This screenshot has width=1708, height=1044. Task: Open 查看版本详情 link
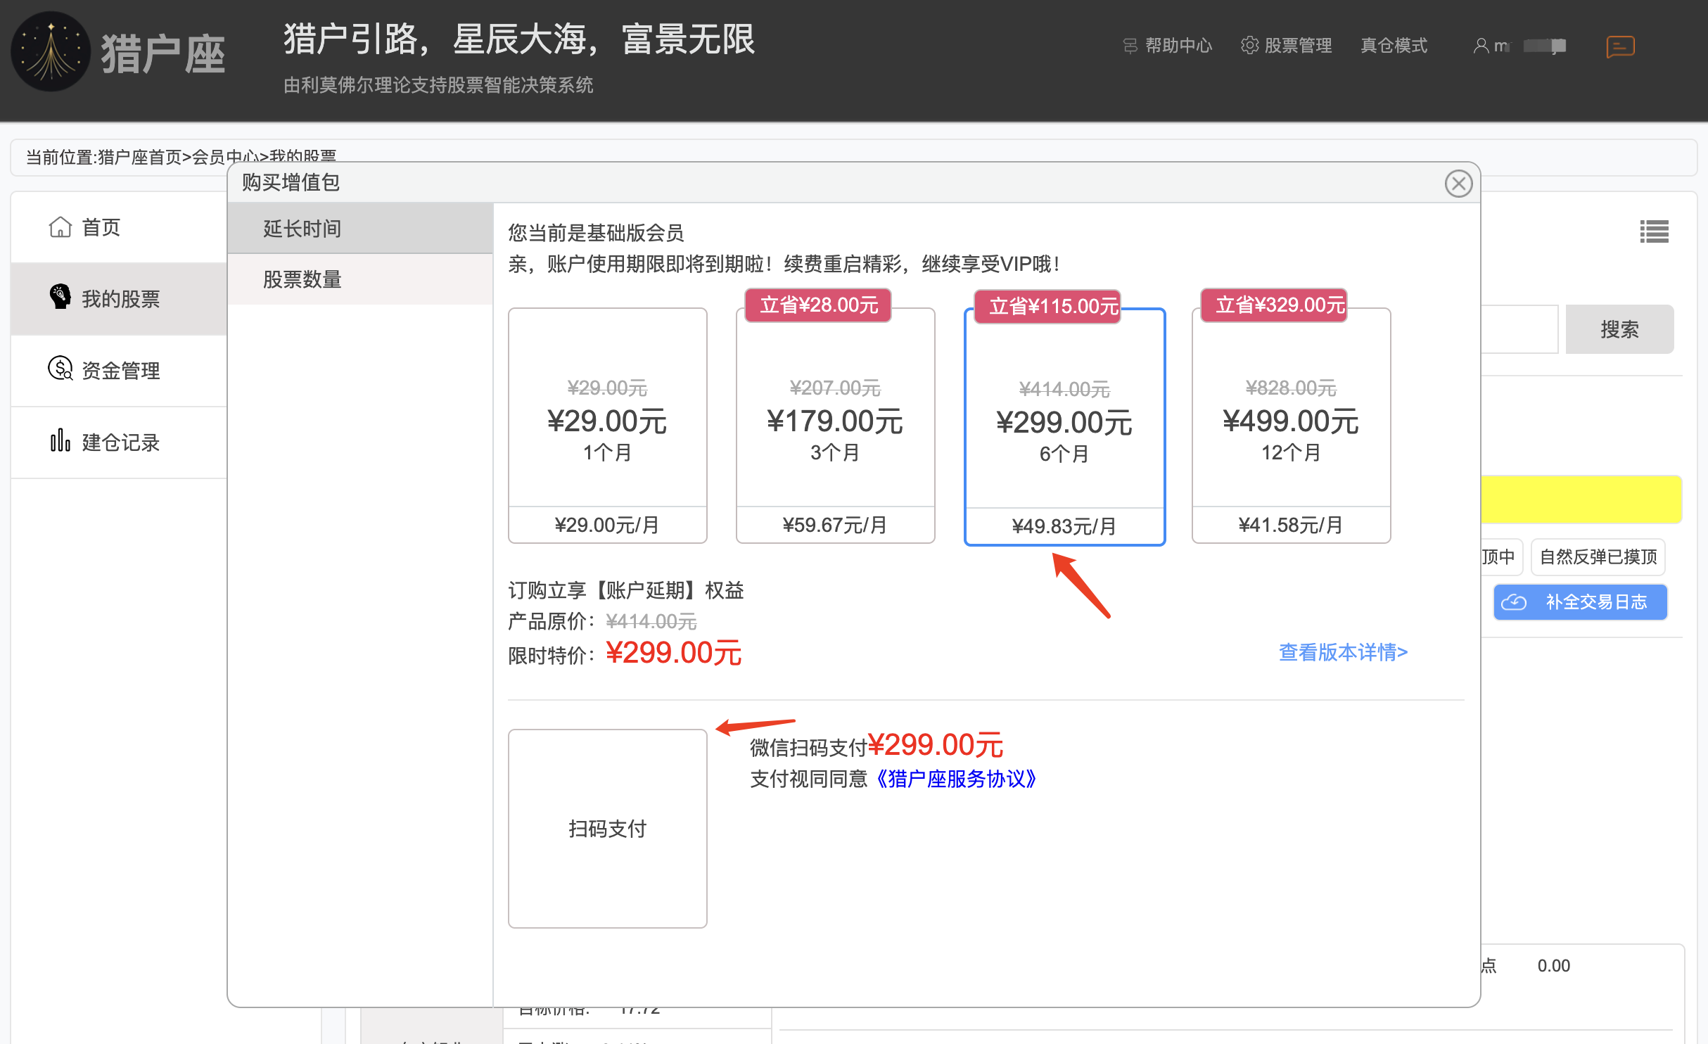tap(1343, 652)
